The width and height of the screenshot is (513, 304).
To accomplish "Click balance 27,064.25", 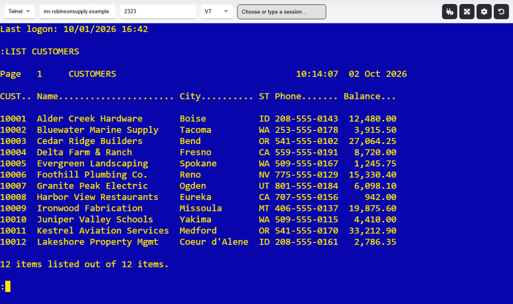I will 373,141.
